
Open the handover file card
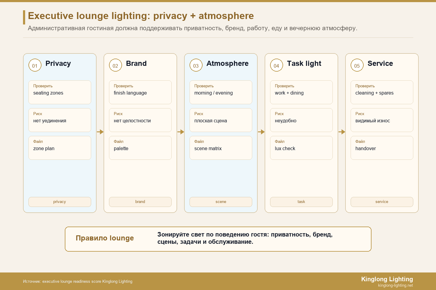382,148
